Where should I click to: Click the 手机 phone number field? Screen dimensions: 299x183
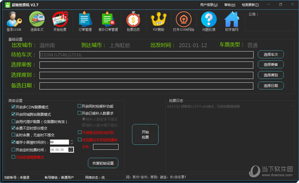click(x=106, y=147)
